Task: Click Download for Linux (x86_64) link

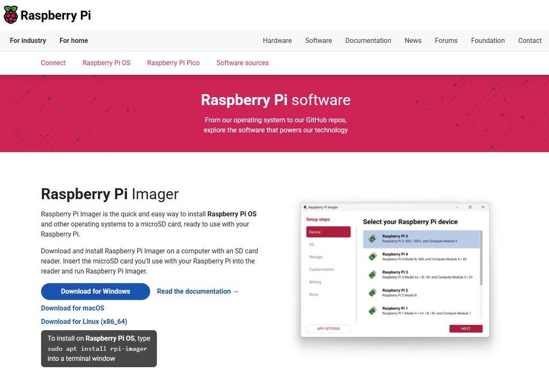Action: (84, 322)
